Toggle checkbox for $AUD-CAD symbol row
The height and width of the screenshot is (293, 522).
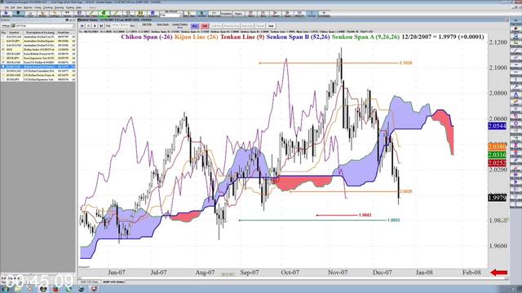pos(3,37)
